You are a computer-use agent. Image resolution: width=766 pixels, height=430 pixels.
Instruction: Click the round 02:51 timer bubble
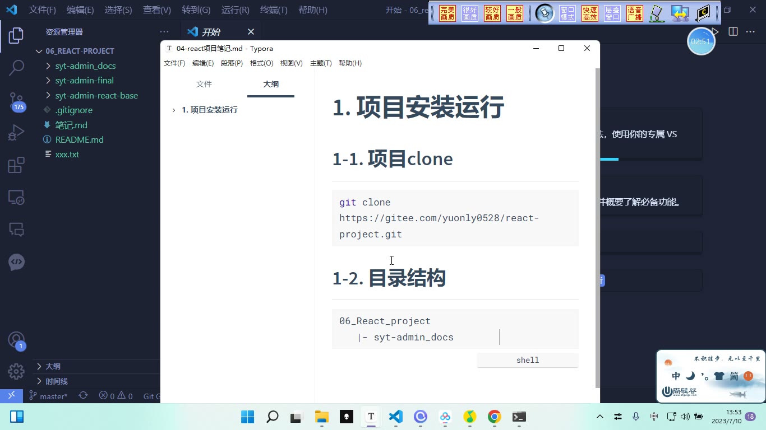tap(701, 41)
